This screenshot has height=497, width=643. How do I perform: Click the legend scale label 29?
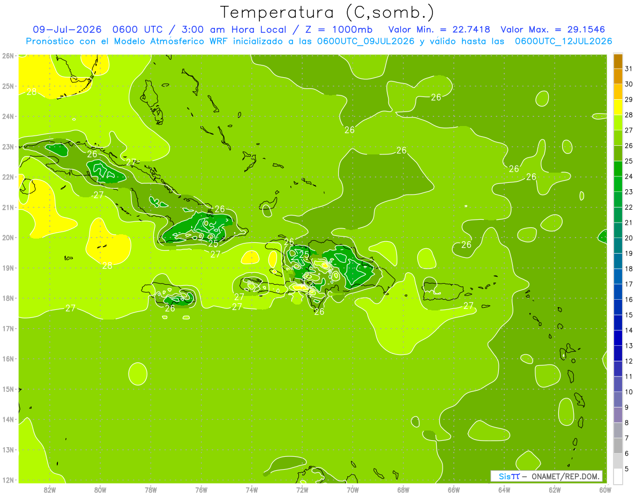click(629, 100)
